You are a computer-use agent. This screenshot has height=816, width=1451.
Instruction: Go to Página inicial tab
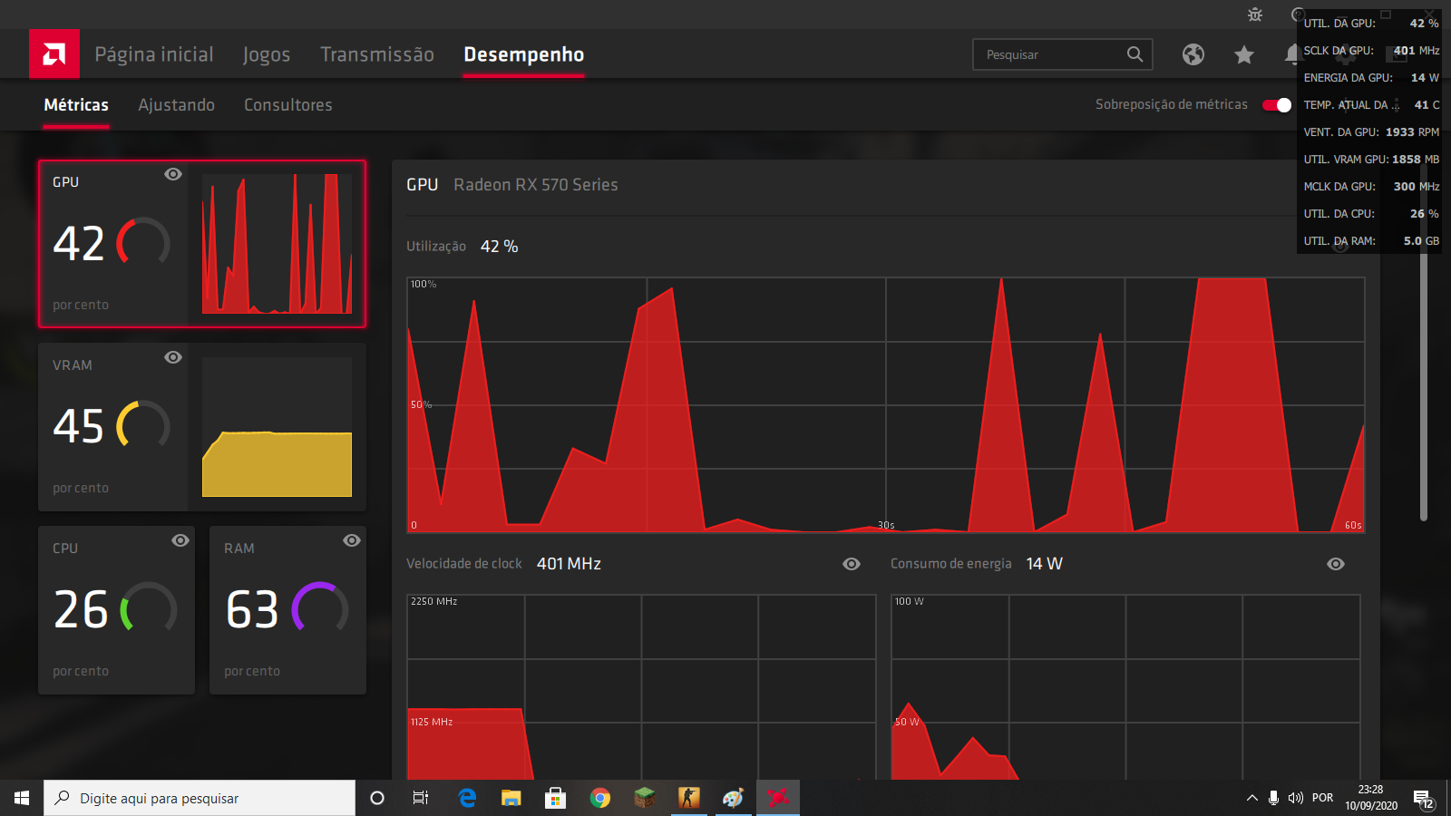(x=154, y=54)
